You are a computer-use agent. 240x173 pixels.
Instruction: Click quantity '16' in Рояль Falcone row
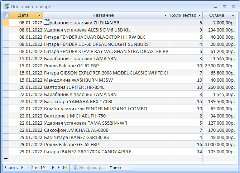(186, 144)
